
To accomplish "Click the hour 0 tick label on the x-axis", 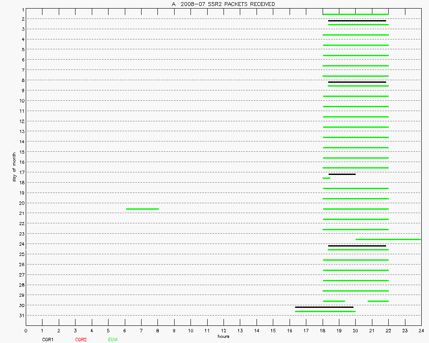I will click(26, 331).
